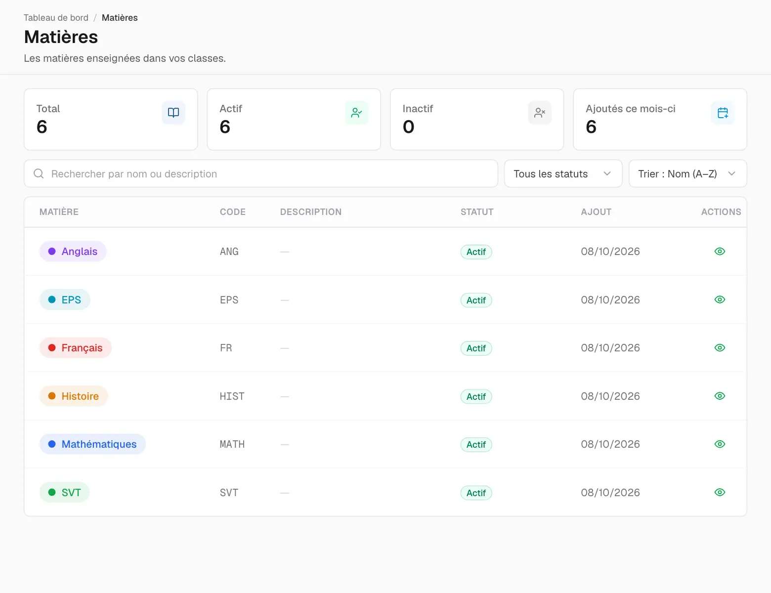Click the Matières breadcrumb item

coord(120,18)
